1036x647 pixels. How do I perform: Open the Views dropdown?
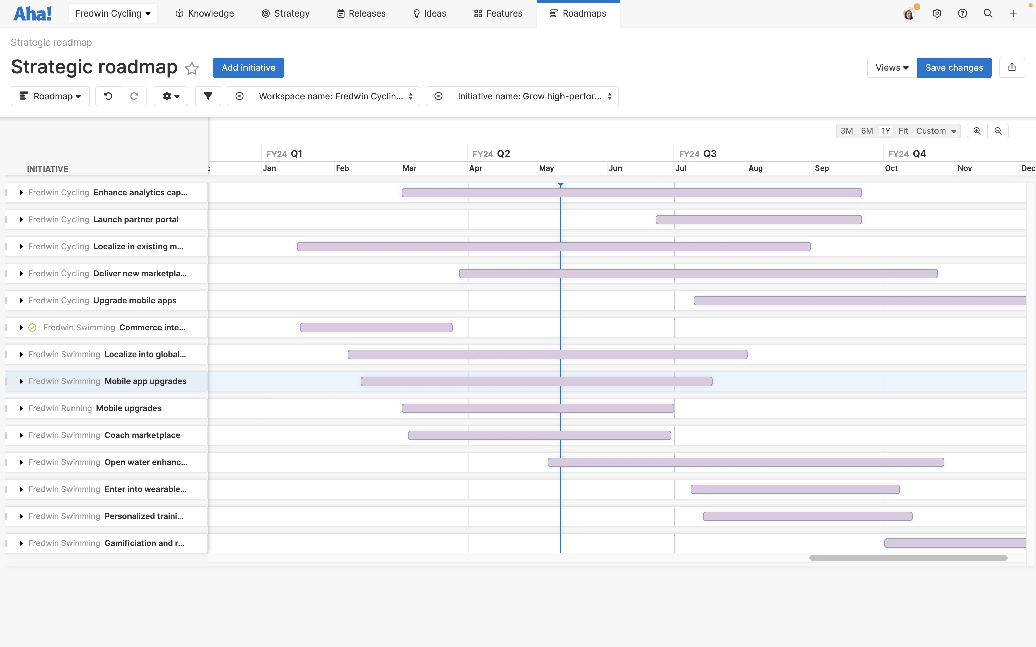(892, 68)
